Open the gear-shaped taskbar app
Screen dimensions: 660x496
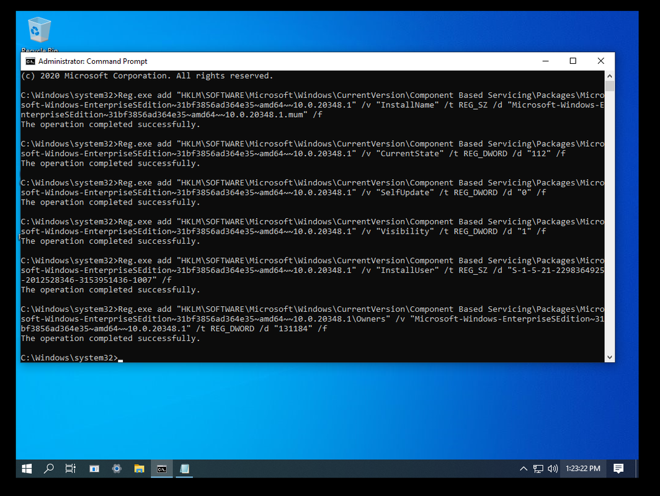point(117,469)
